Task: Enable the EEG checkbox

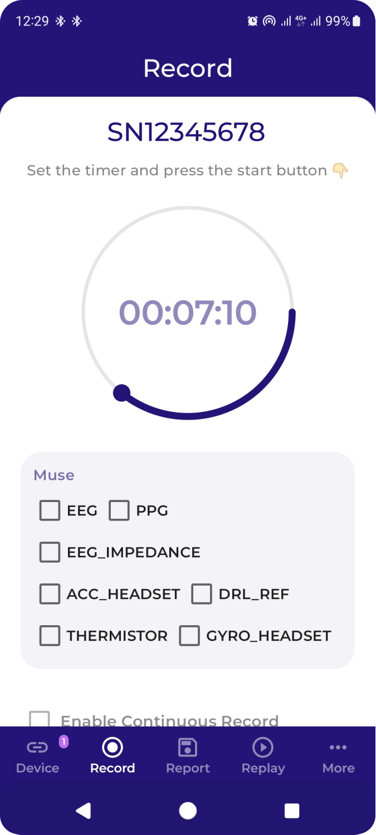Action: tap(50, 510)
